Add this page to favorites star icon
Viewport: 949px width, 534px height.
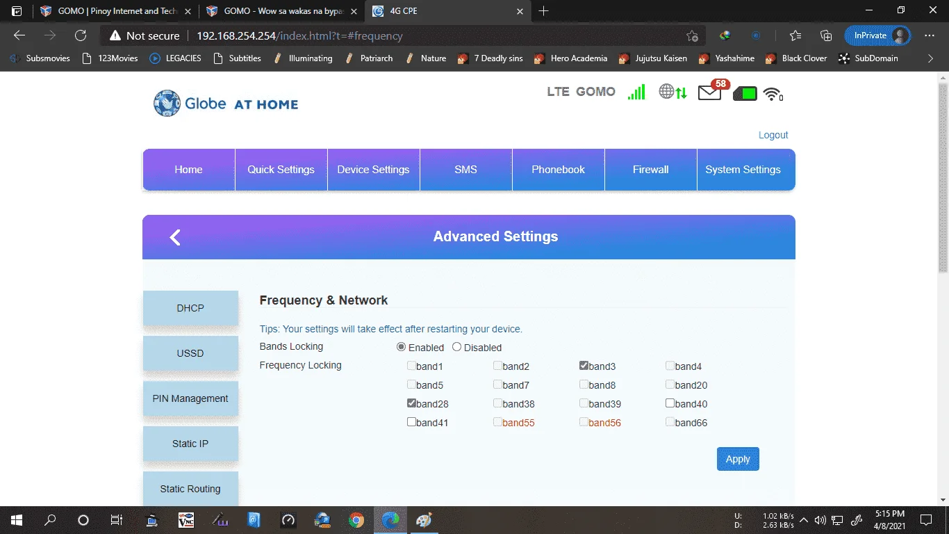point(692,35)
